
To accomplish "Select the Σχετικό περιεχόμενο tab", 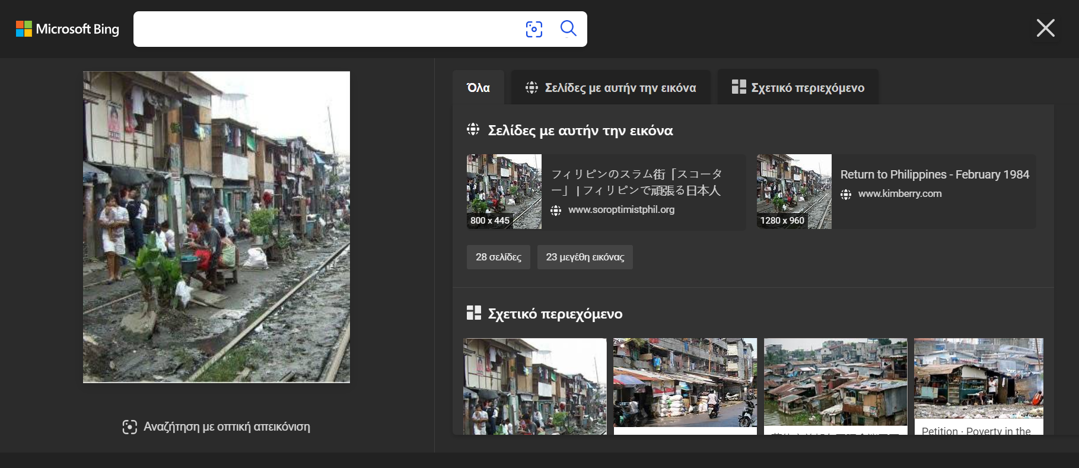I will [x=798, y=88].
